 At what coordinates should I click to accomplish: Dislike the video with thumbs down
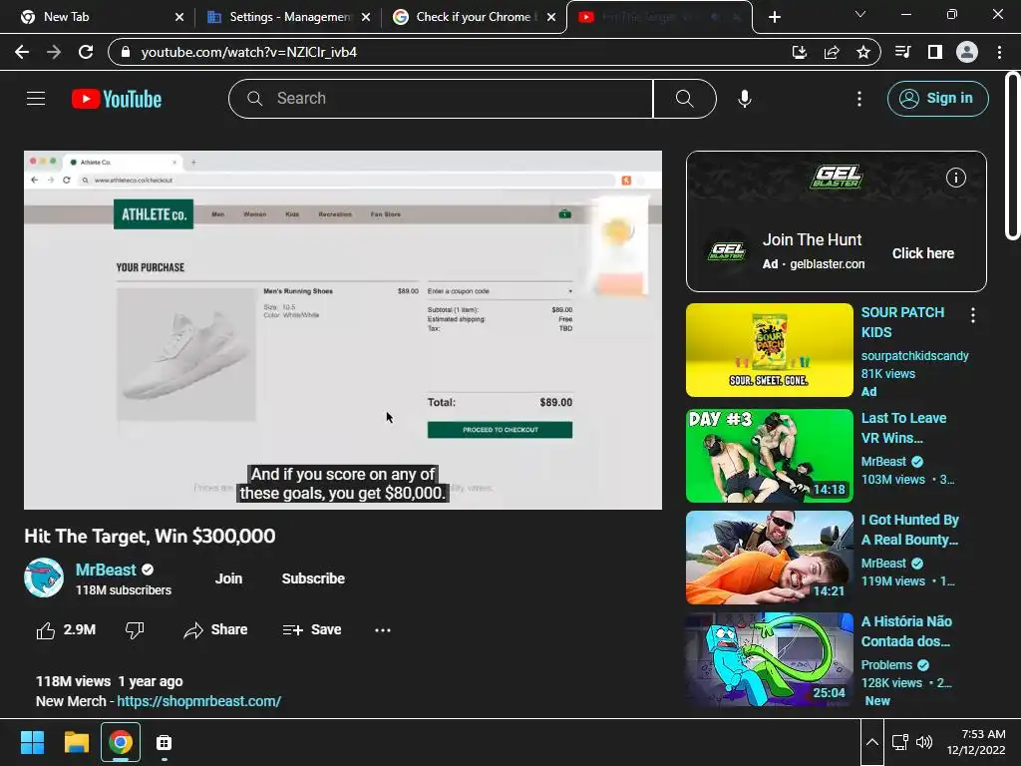[x=135, y=630]
